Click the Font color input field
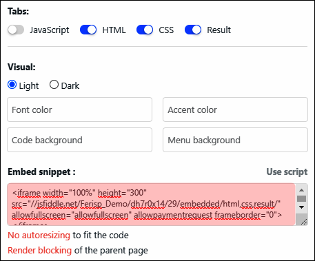 (x=79, y=109)
